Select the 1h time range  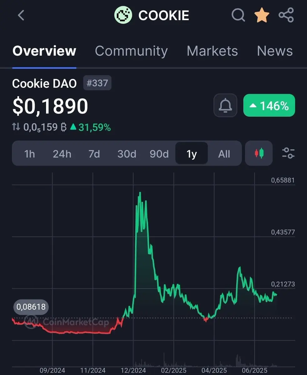[x=29, y=154]
